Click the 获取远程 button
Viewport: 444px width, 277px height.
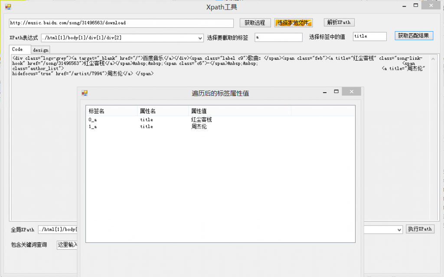255,23
